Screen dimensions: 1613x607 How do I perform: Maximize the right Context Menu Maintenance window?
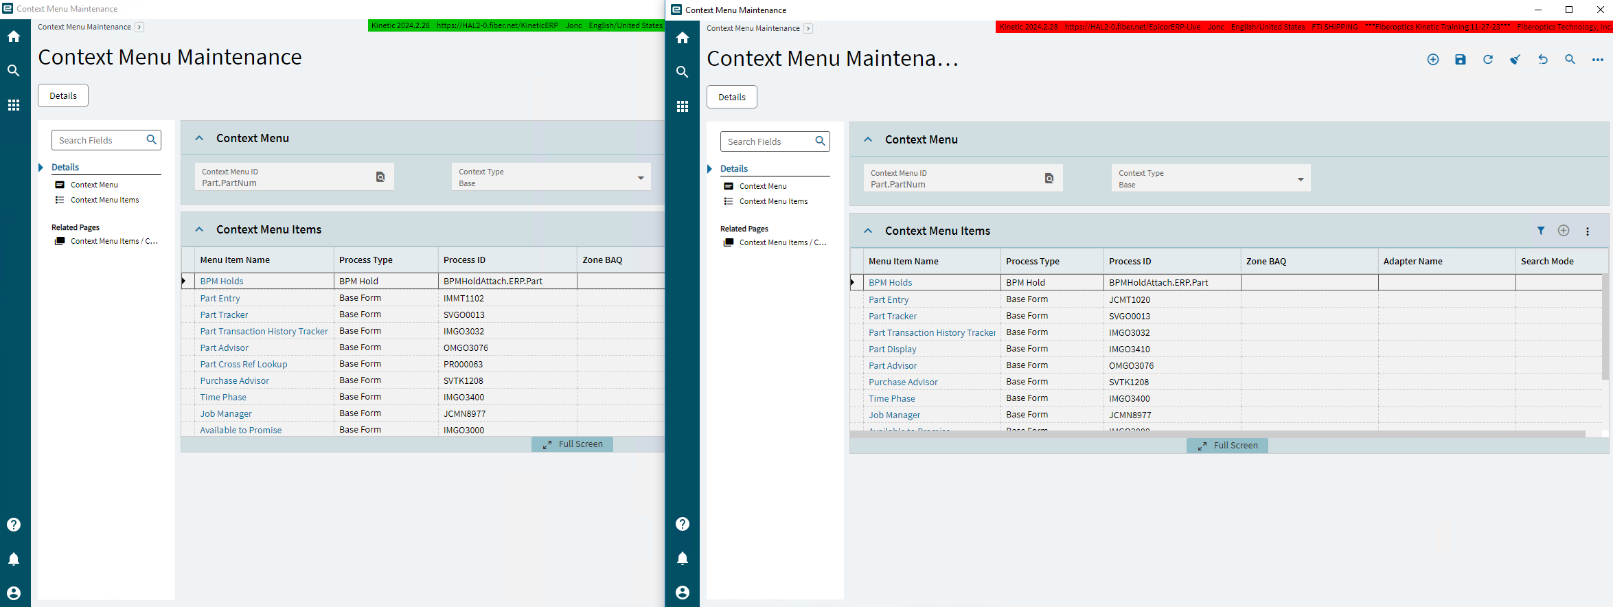1569,10
